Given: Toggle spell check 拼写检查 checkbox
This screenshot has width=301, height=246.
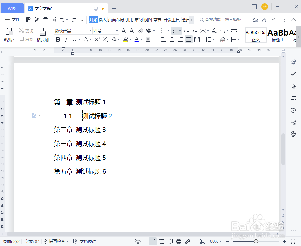Looking at the screenshot, I should pos(45,241).
